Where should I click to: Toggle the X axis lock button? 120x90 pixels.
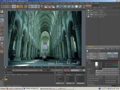coord(30,6)
